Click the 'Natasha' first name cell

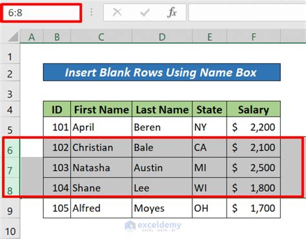pyautogui.click(x=101, y=167)
